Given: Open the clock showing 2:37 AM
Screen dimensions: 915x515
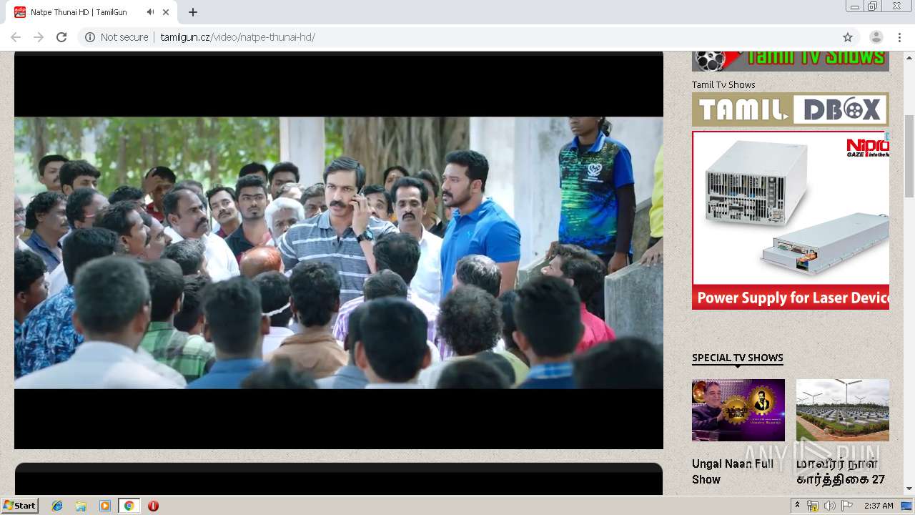Looking at the screenshot, I should click(x=879, y=506).
